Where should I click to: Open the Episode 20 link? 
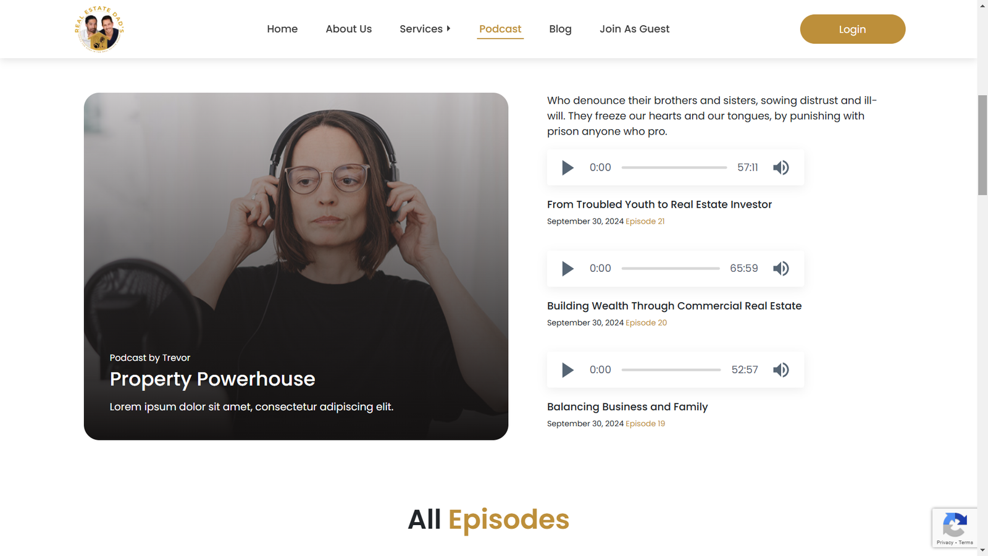click(x=647, y=322)
